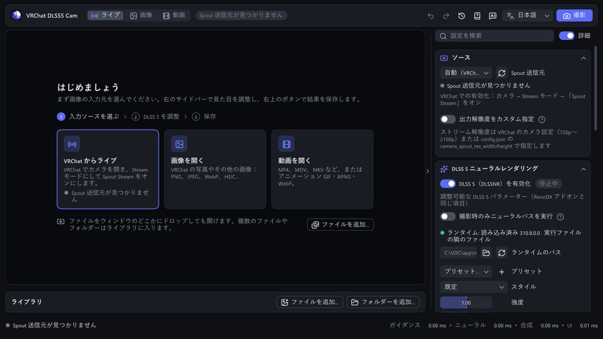Click the 設定を検索 search field
This screenshot has height=339, width=603.
(494, 36)
